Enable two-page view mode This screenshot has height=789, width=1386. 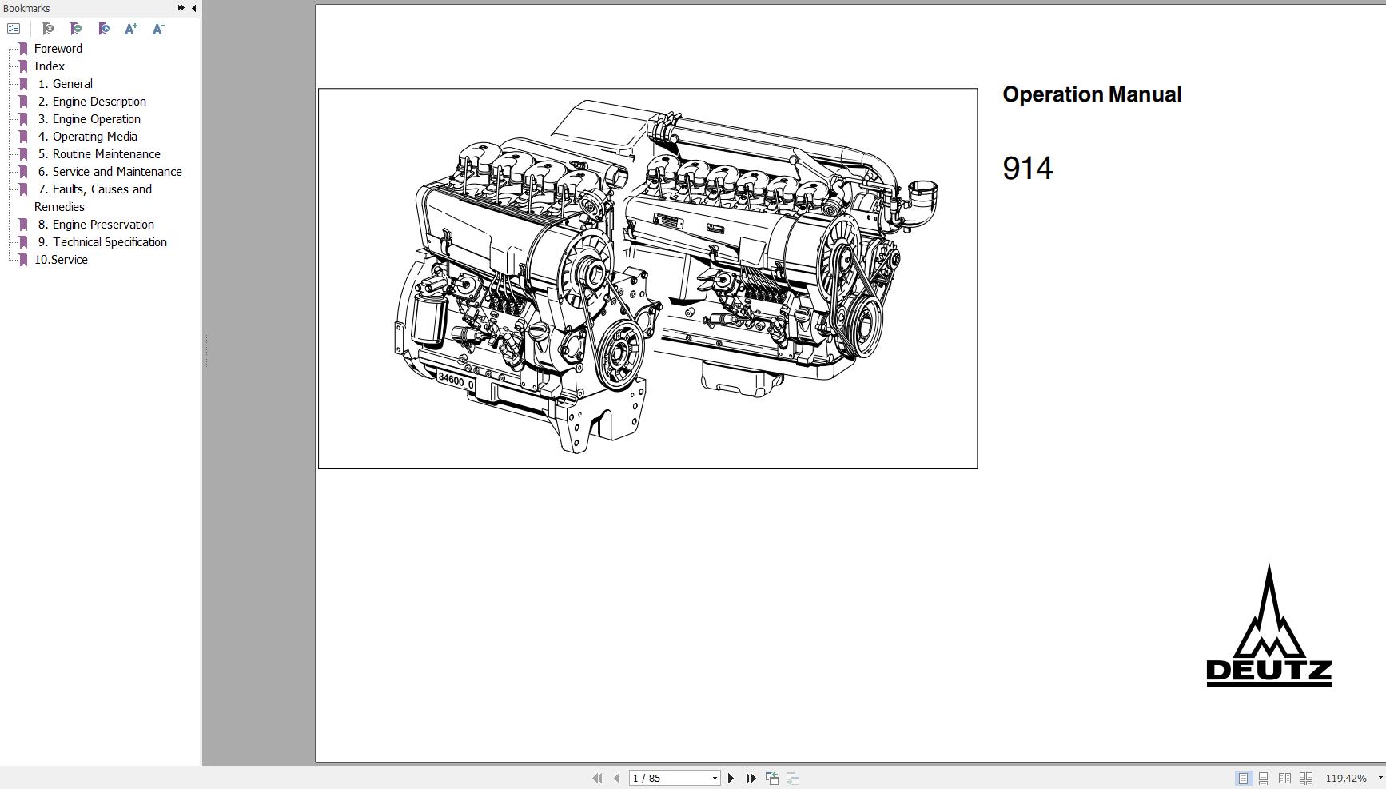[1285, 777]
